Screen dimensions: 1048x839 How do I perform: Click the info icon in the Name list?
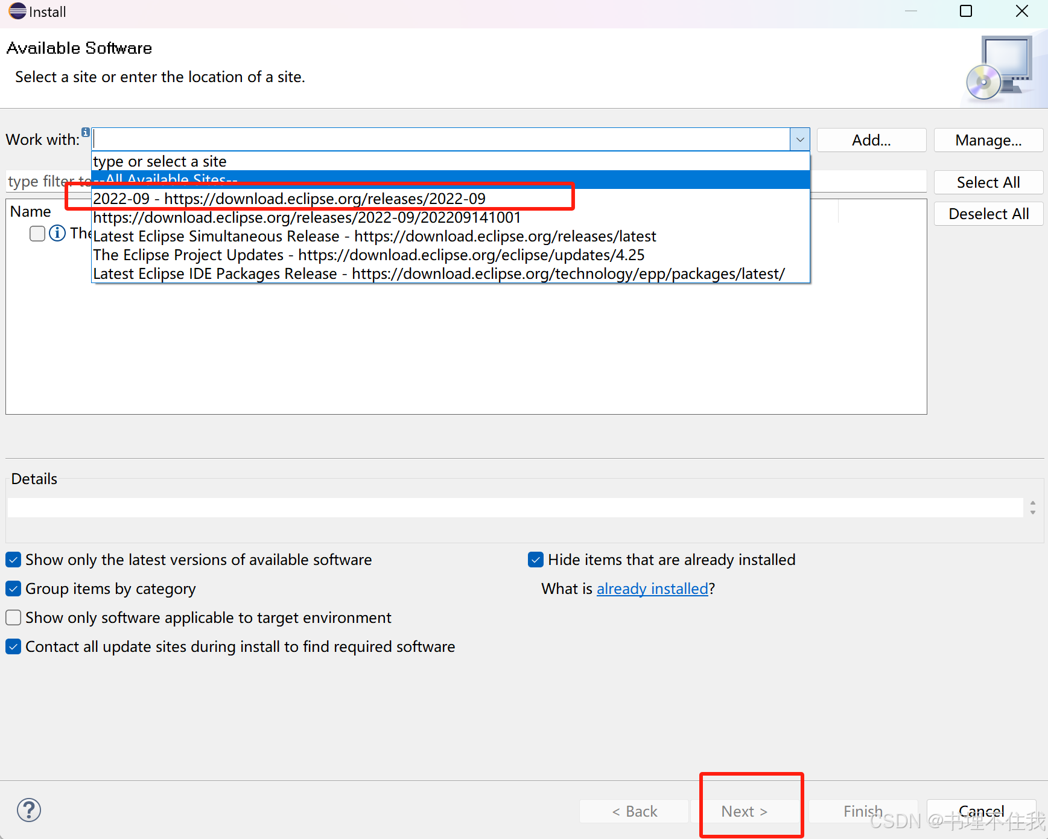[57, 233]
